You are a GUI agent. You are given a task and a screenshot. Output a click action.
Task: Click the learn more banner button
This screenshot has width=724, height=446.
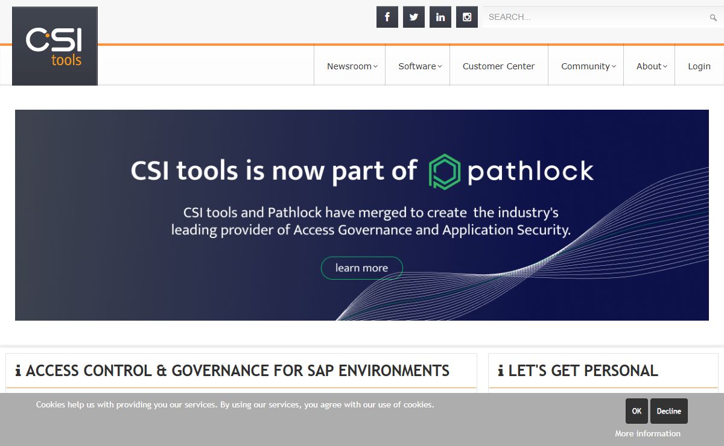point(361,268)
